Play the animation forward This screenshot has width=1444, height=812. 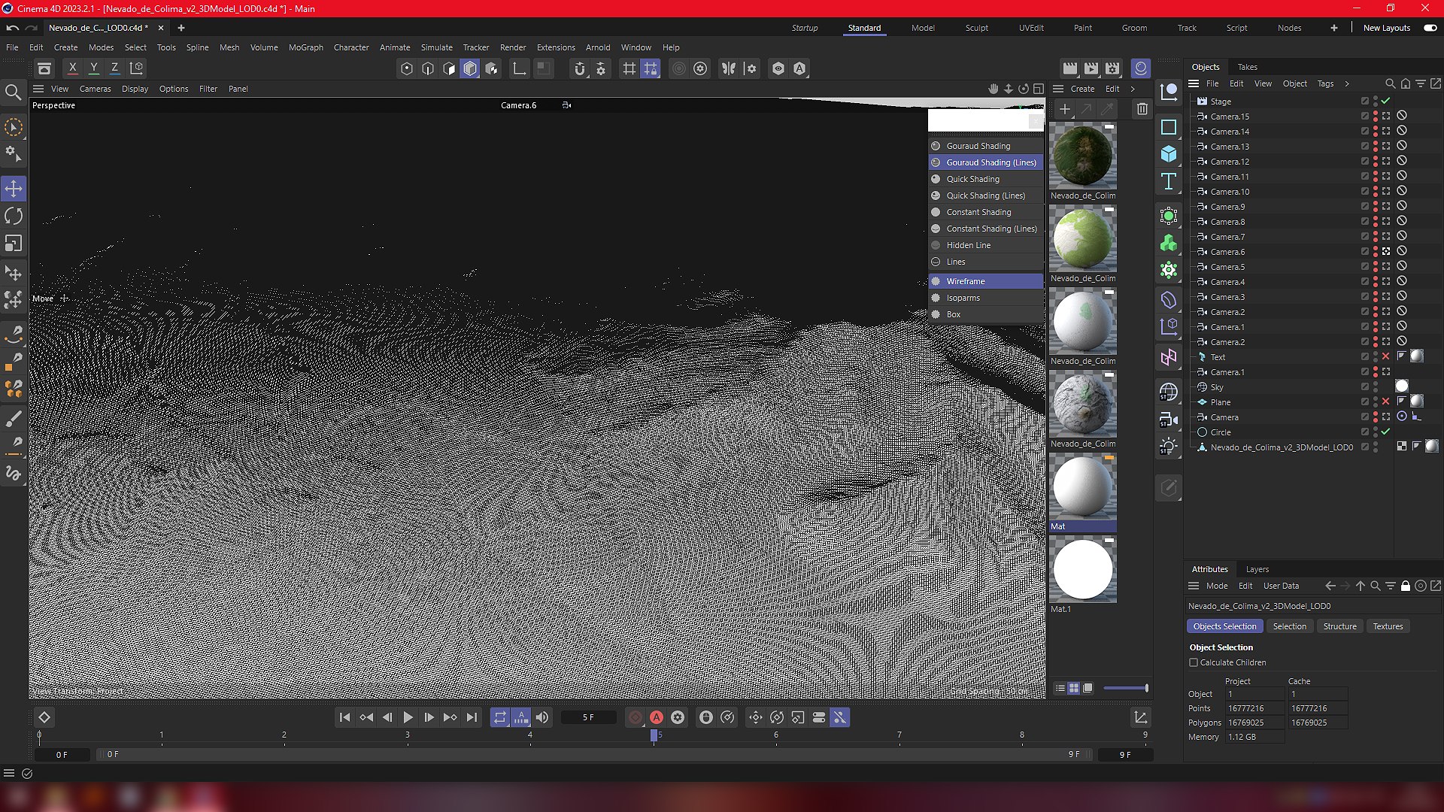click(x=408, y=717)
